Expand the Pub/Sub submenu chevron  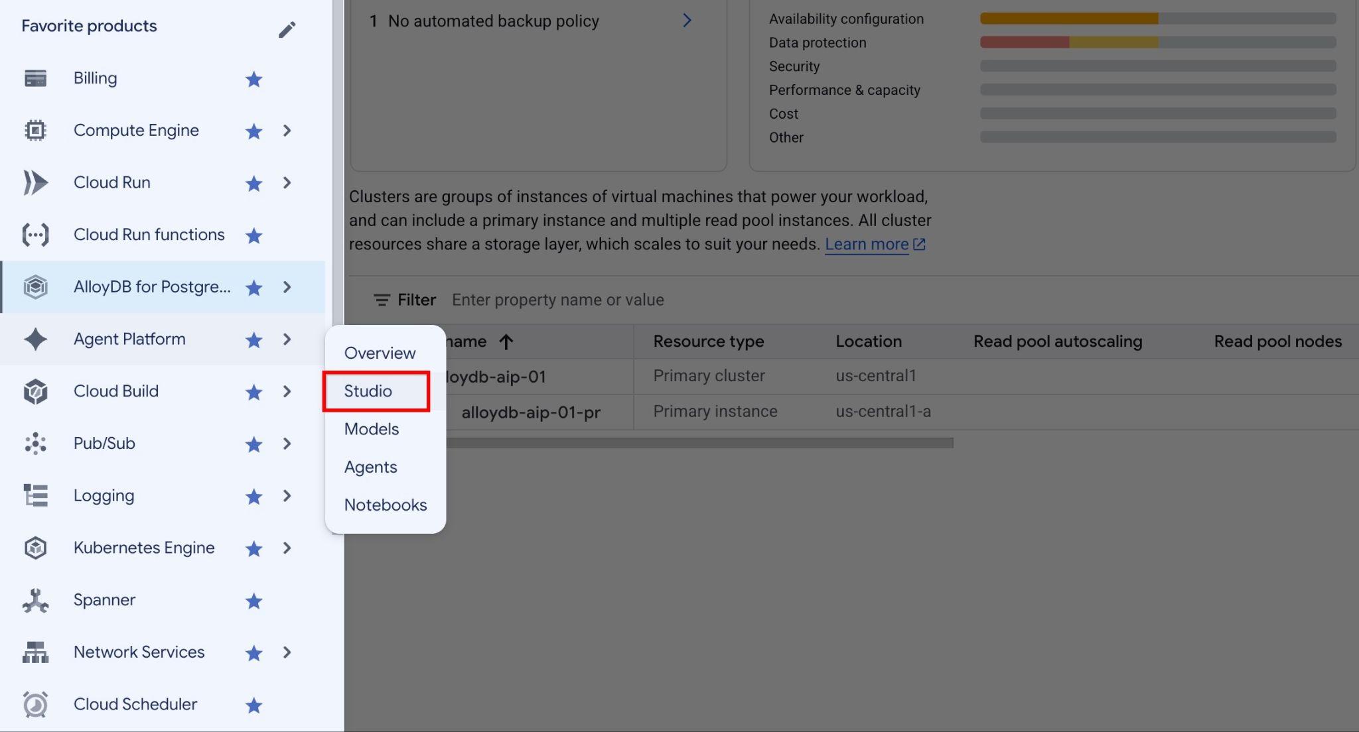287,444
